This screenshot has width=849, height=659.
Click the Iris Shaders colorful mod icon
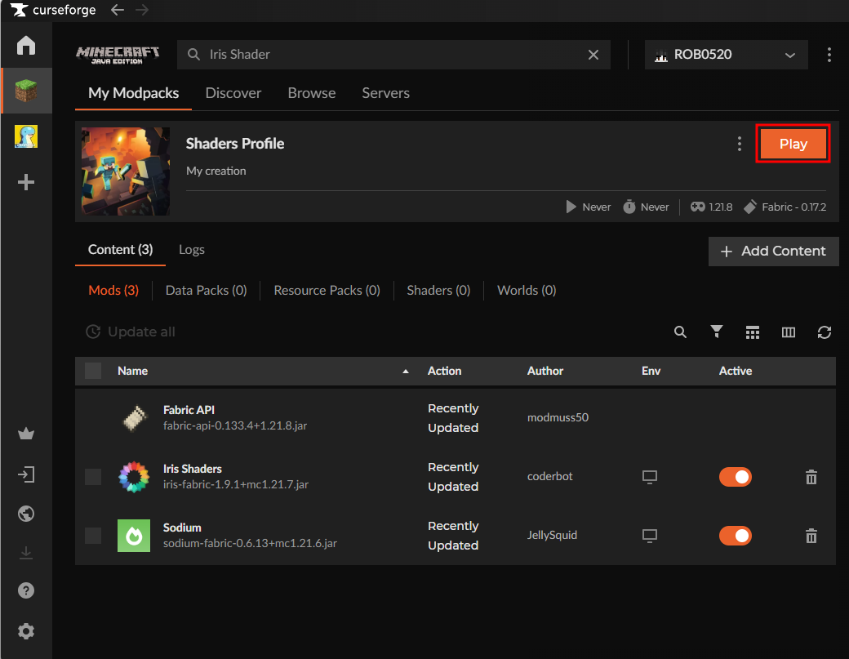point(134,477)
